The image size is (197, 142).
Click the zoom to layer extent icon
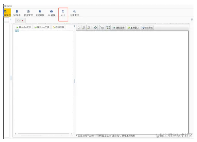(102, 28)
